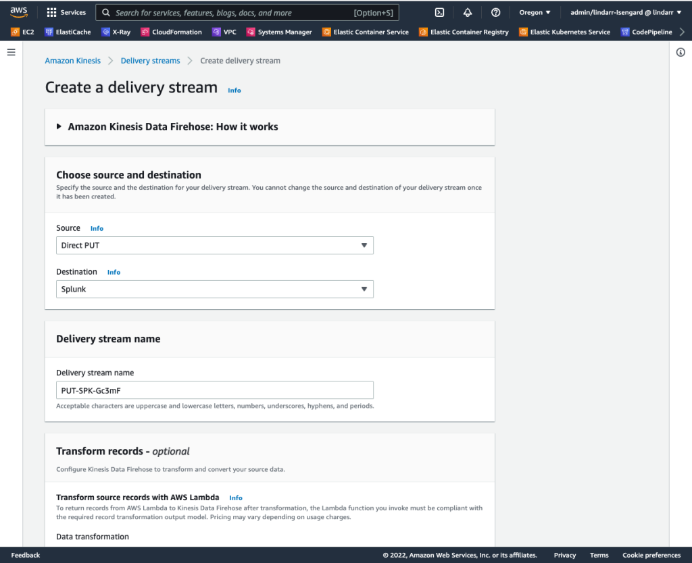This screenshot has height=563, width=692.
Task: Open the Elastic Kubernetes Service icon
Action: click(x=523, y=32)
